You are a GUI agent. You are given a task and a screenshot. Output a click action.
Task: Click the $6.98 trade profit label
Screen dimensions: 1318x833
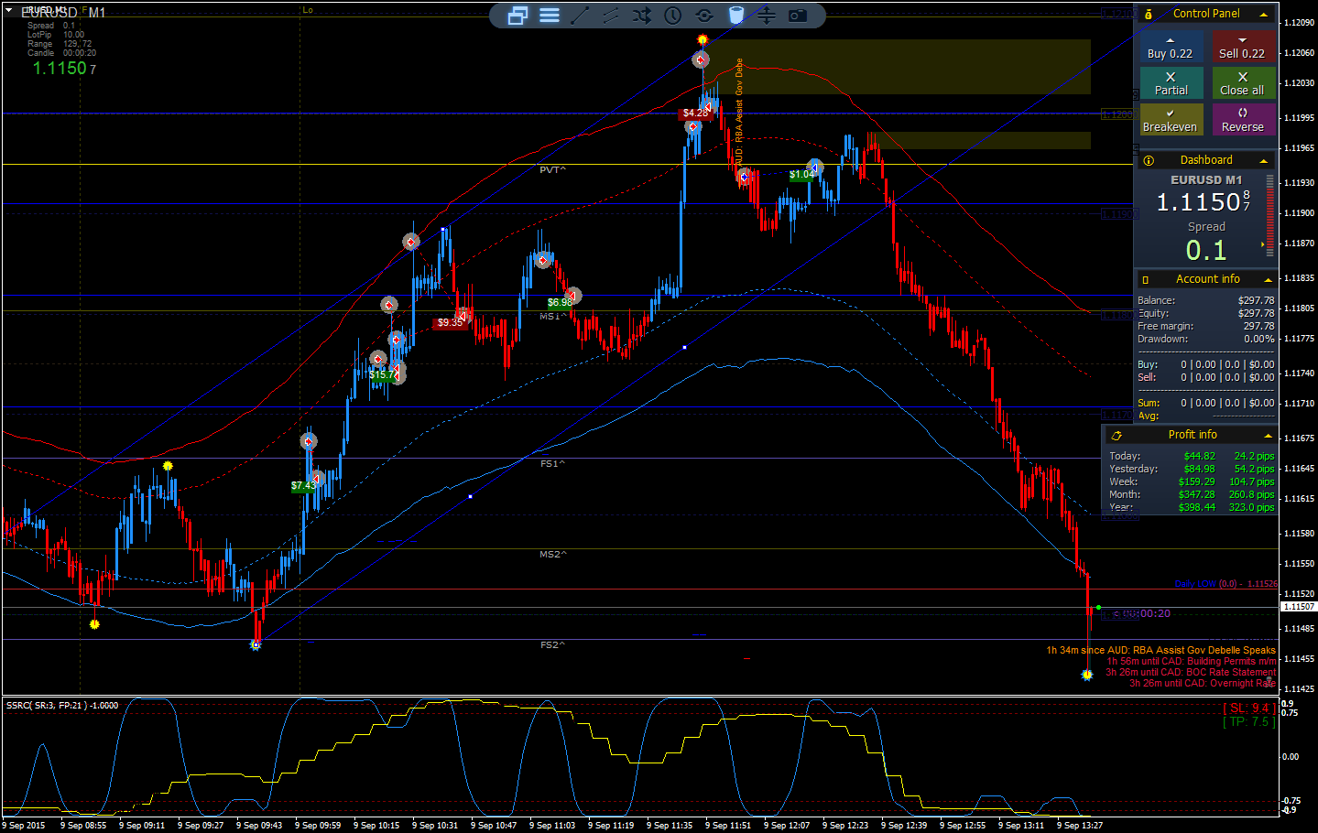tap(560, 302)
